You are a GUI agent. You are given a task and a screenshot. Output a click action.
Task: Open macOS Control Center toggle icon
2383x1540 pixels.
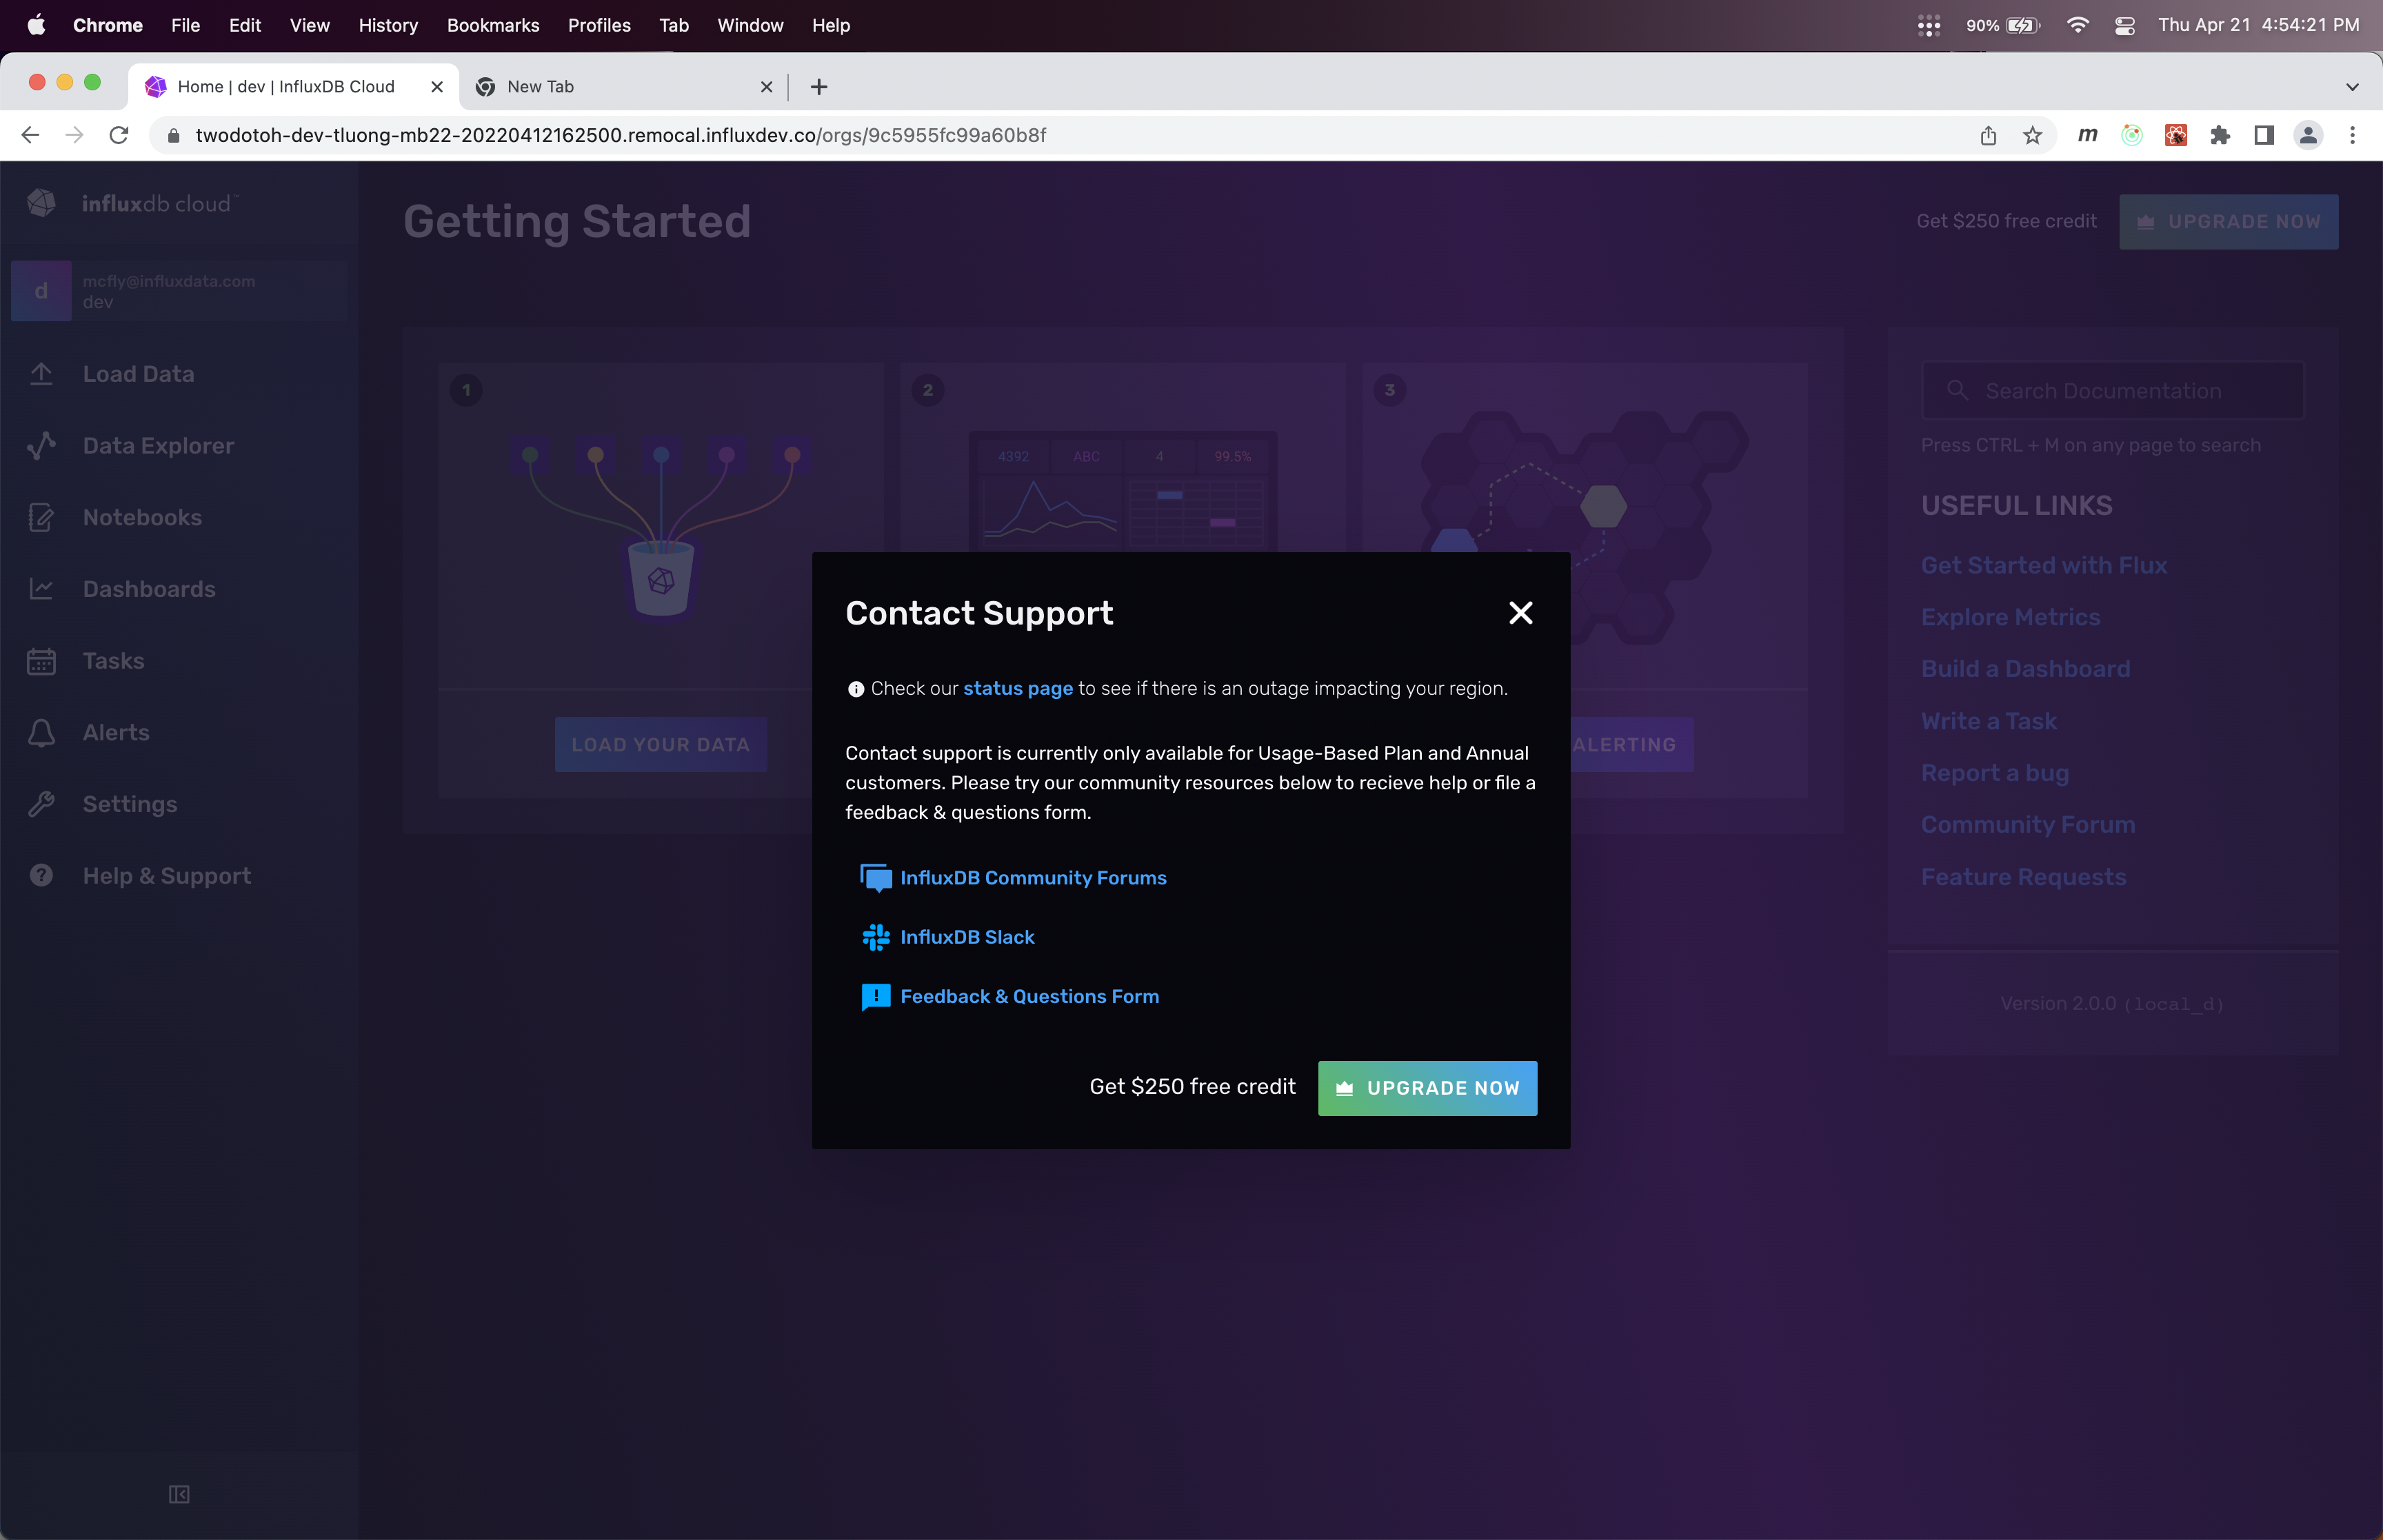click(x=2125, y=26)
